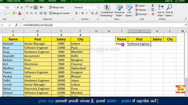Collapse the ribbon with the chevron
The width and height of the screenshot is (188, 105).
click(x=186, y=19)
